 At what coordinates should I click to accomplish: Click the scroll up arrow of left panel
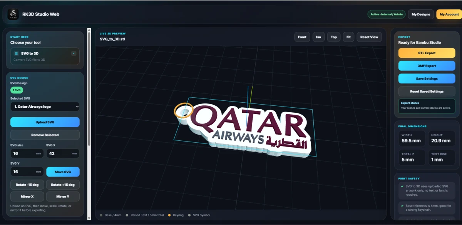89,29
